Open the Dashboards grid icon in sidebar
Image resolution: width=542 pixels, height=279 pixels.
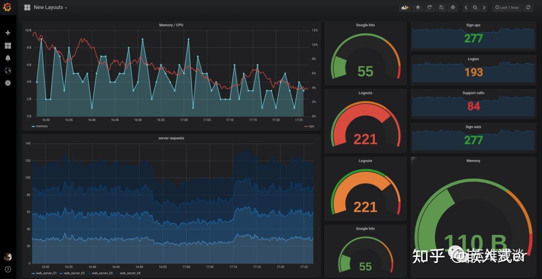click(8, 46)
